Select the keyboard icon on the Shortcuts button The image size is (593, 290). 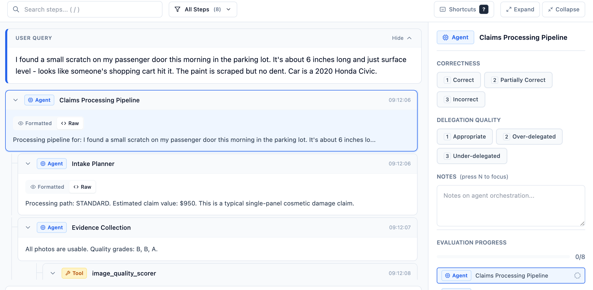[x=443, y=9]
